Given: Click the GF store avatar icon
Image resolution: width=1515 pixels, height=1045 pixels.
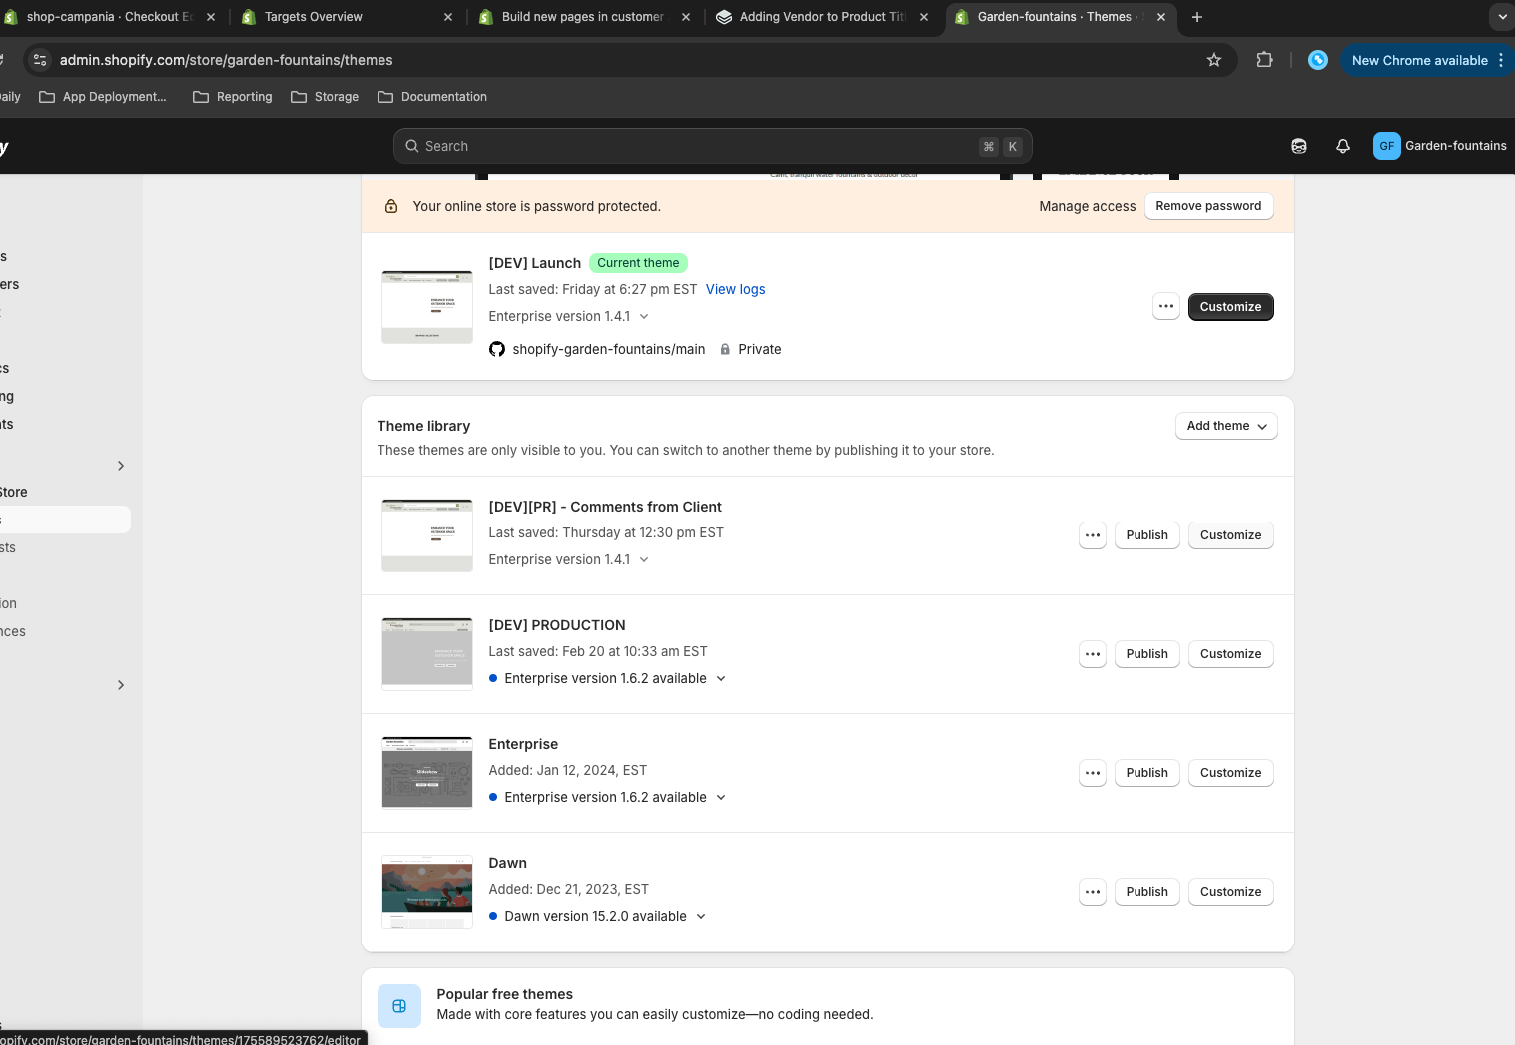Looking at the screenshot, I should (1386, 146).
